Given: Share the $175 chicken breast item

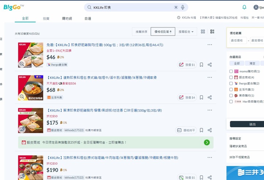Looking at the screenshot, I should click(210, 130).
